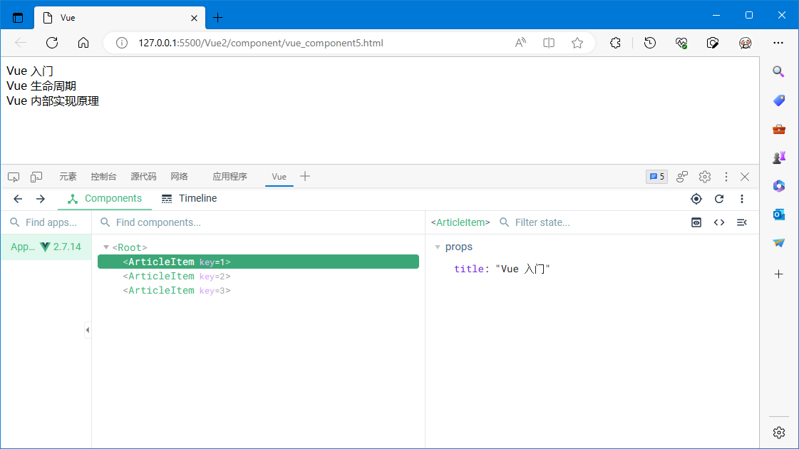Viewport: 799px width, 449px height.
Task: Add page to favorites star
Action: click(577, 43)
